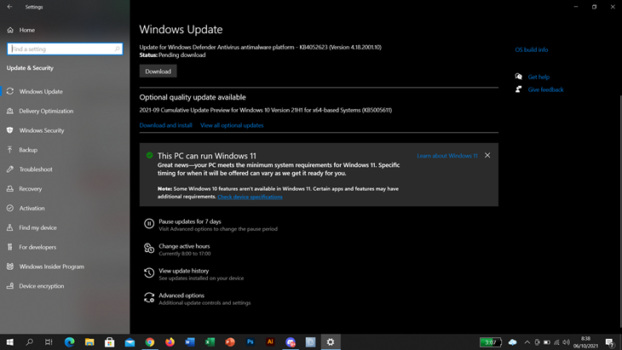Click View all optional updates link

232,125
